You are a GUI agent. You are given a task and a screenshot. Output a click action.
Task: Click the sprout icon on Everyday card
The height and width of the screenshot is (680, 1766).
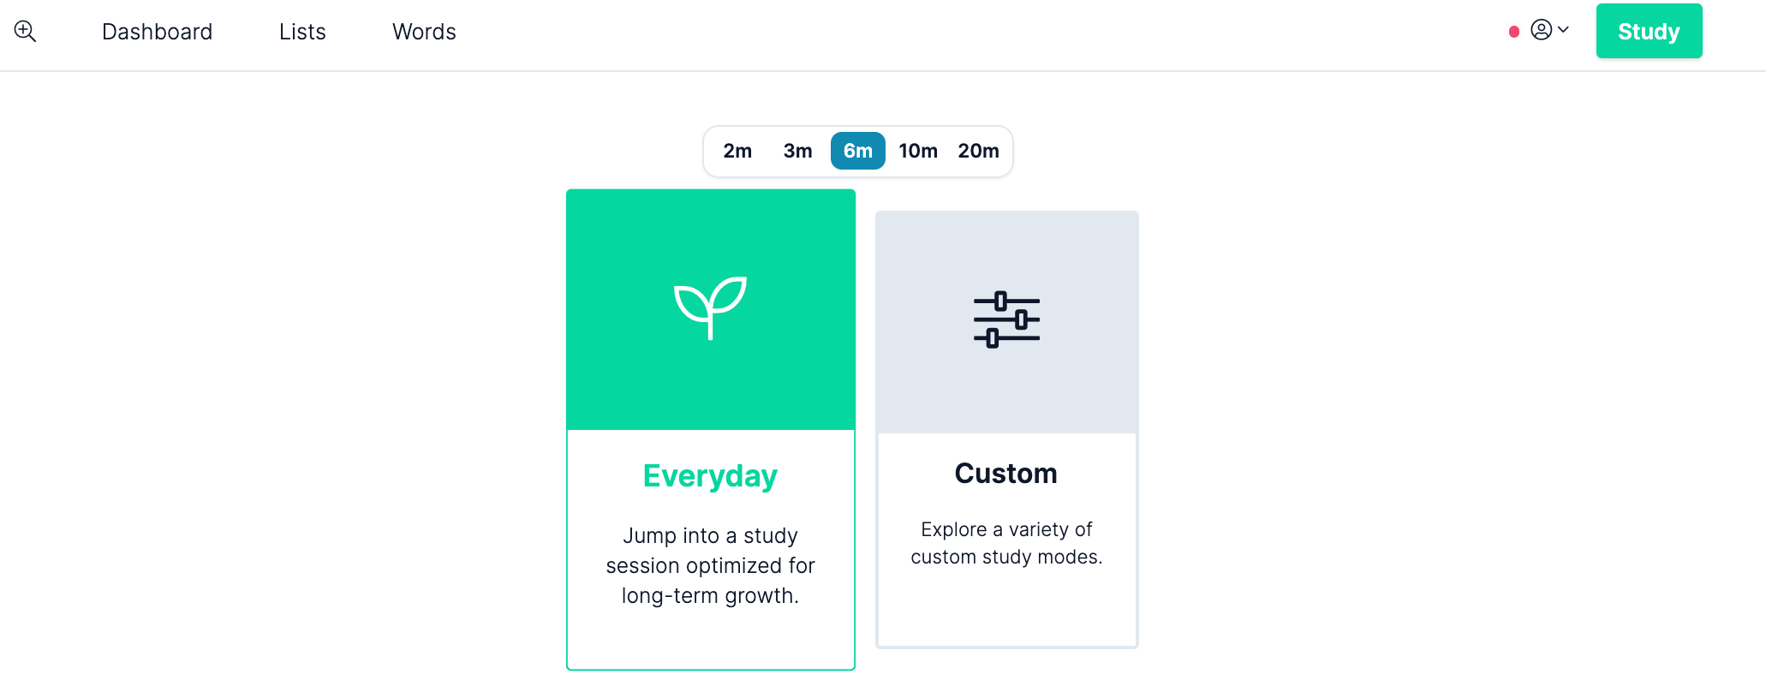(710, 308)
